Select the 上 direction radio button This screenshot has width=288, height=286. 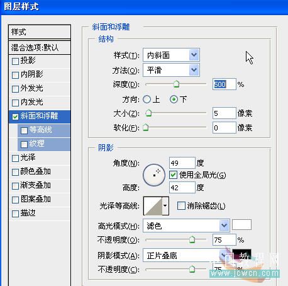147,100
